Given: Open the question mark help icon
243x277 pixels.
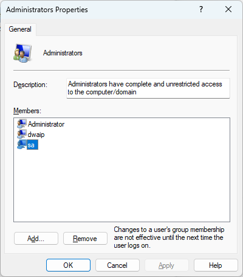Looking at the screenshot, I should coord(201,9).
